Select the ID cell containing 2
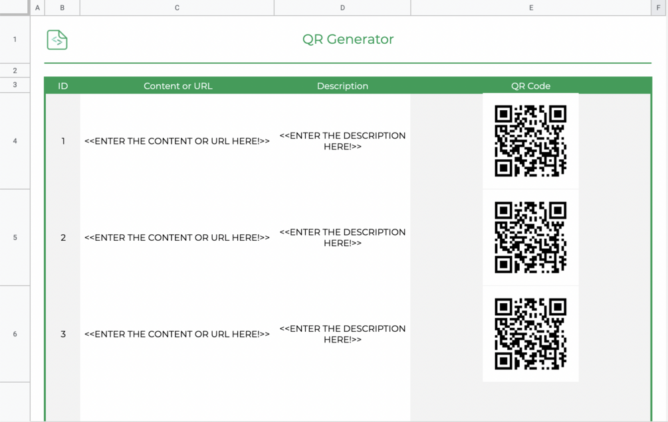 point(63,238)
